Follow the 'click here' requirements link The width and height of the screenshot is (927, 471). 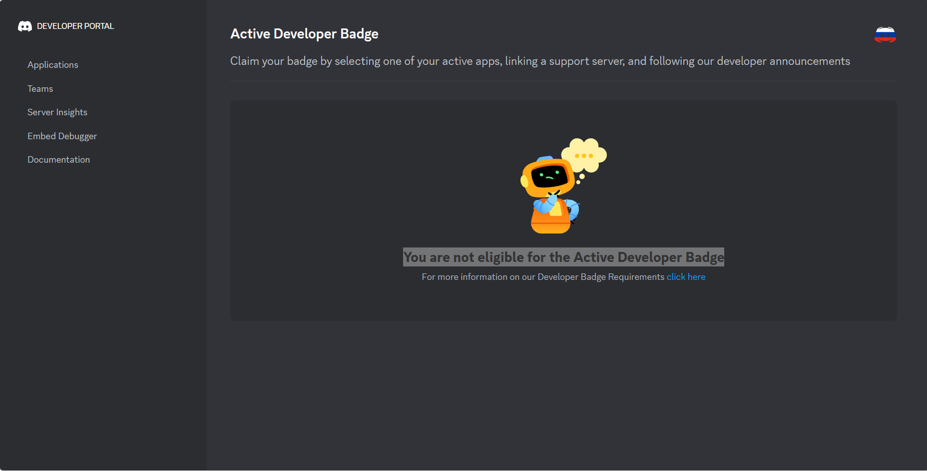tap(686, 277)
